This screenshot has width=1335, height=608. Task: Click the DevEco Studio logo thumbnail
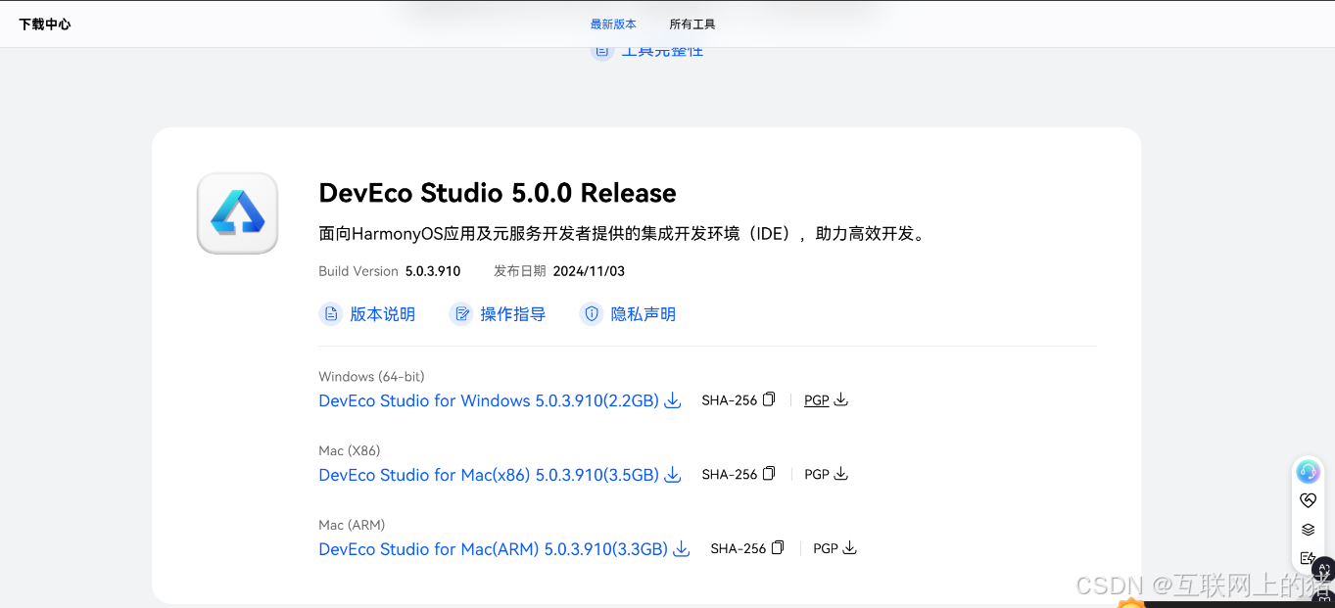238,213
